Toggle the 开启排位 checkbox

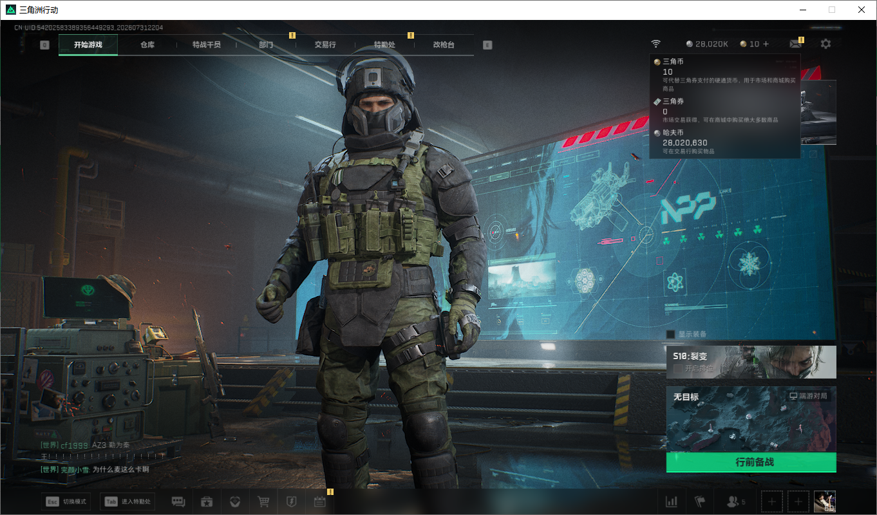tap(677, 368)
